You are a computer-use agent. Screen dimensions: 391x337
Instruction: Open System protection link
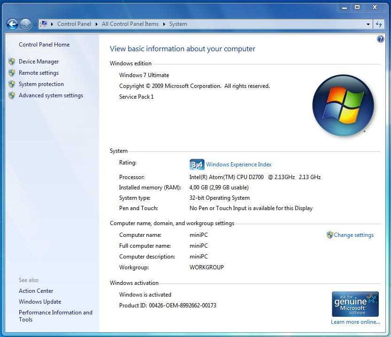coord(41,84)
